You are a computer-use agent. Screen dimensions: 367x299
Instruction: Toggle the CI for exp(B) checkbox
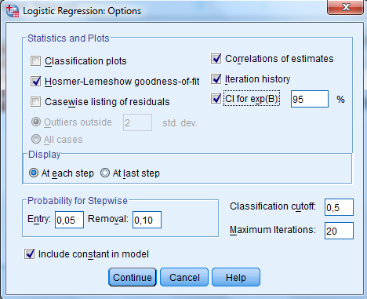pyautogui.click(x=216, y=99)
